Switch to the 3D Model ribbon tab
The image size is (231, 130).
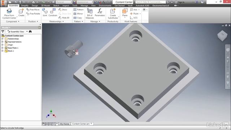click(45, 6)
